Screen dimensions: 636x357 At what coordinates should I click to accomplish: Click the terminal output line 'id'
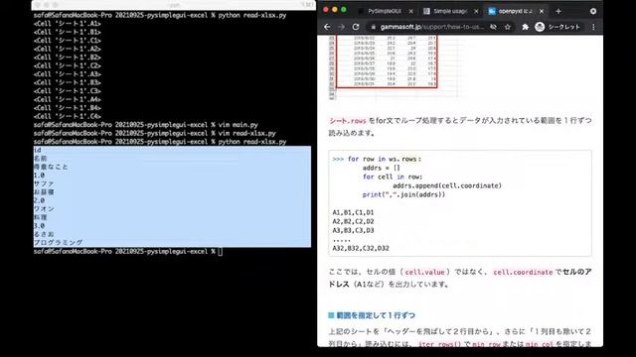(x=38, y=150)
